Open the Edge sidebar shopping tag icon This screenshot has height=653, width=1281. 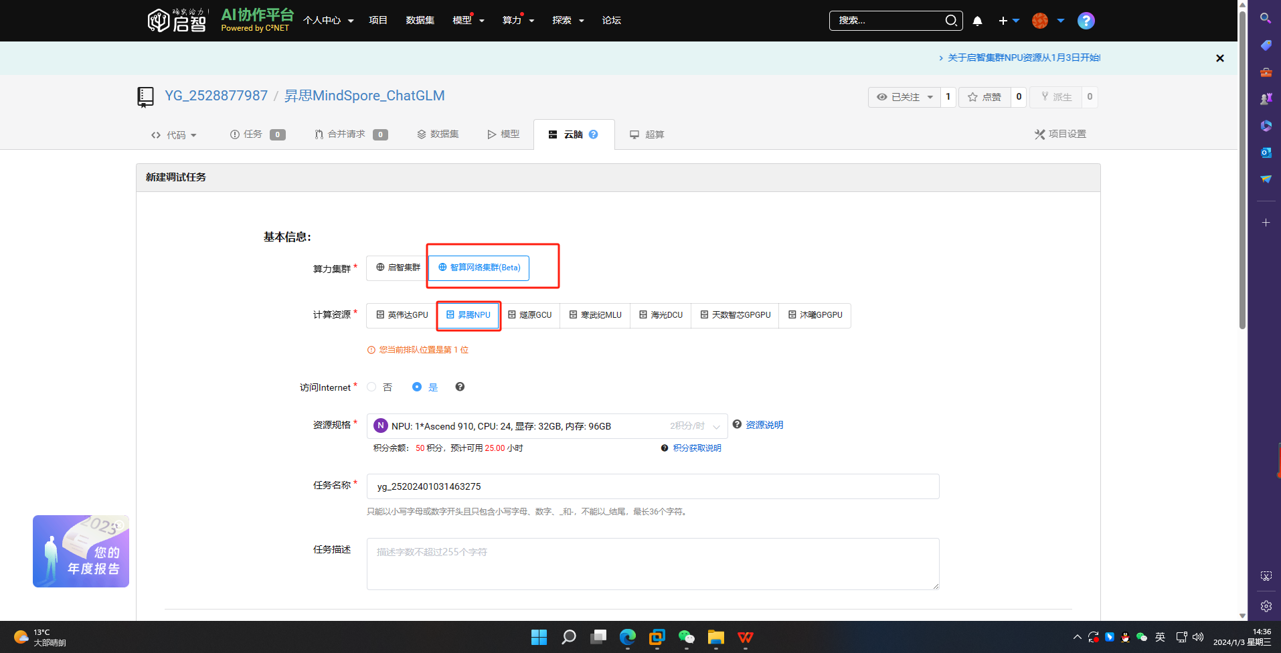coord(1265,45)
